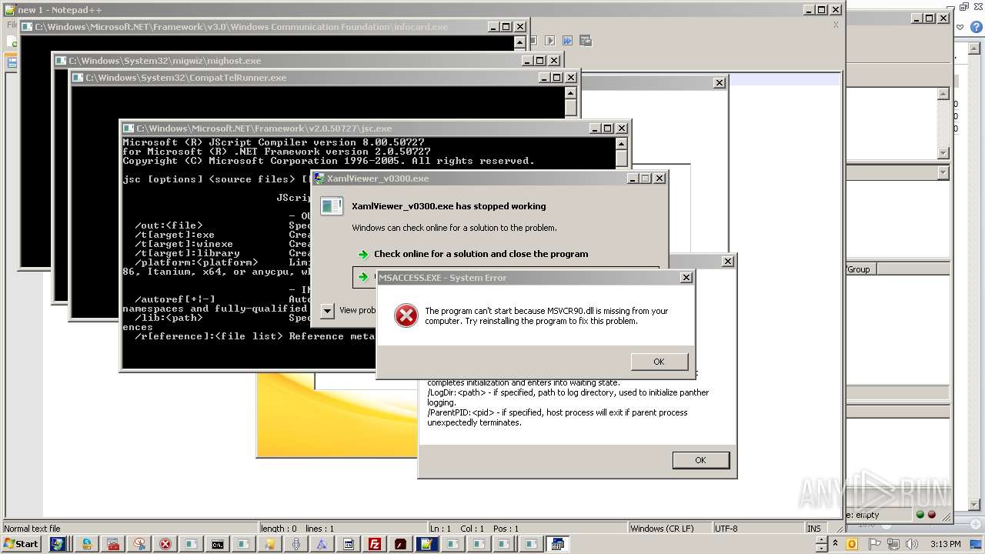This screenshot has height=554, width=985.
Task: Open volume speaker tray icon
Action: click(913, 544)
